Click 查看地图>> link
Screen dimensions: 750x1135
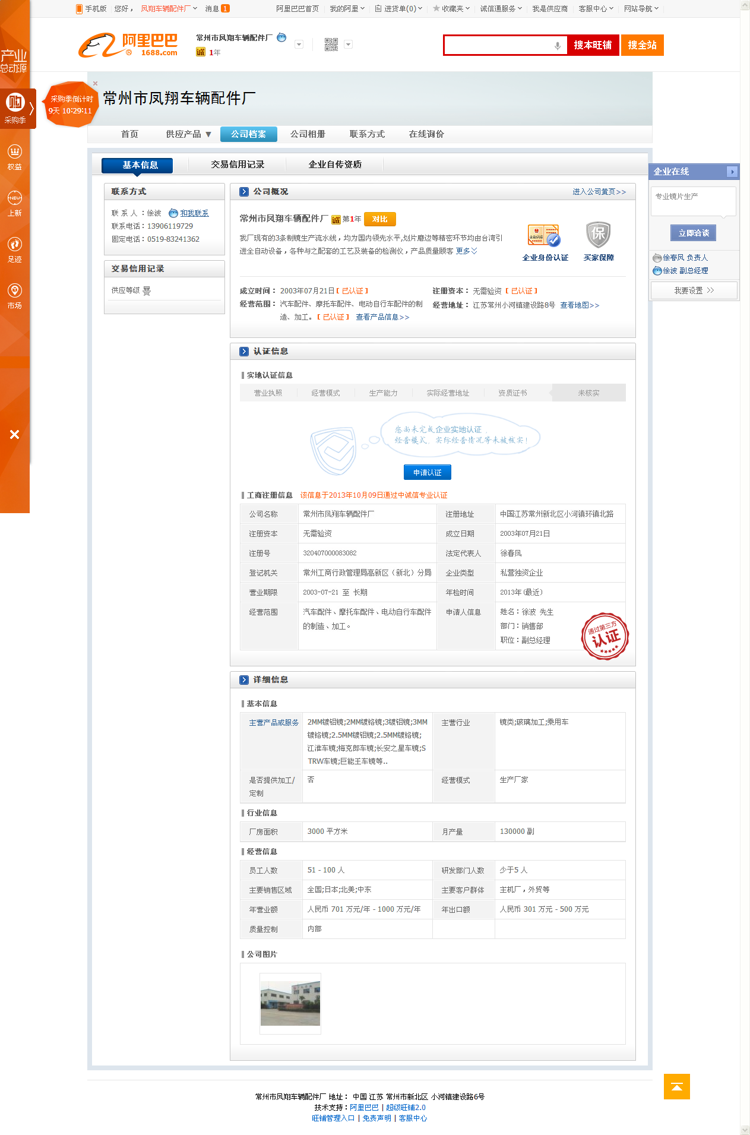(580, 305)
